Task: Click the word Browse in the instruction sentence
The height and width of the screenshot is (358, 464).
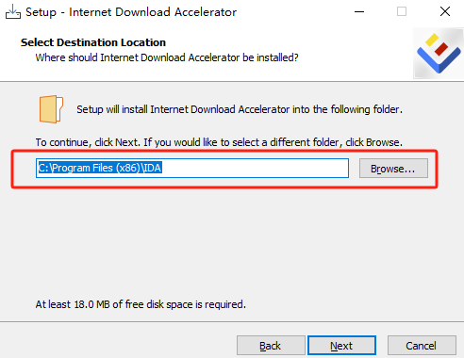Action: click(383, 142)
